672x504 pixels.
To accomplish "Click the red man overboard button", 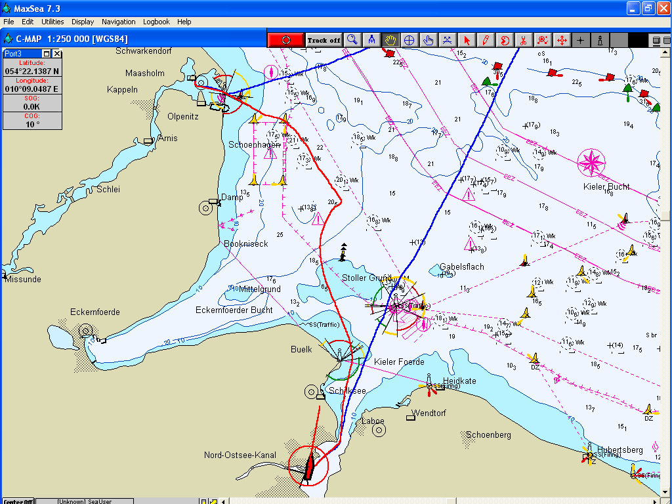I will [x=286, y=40].
